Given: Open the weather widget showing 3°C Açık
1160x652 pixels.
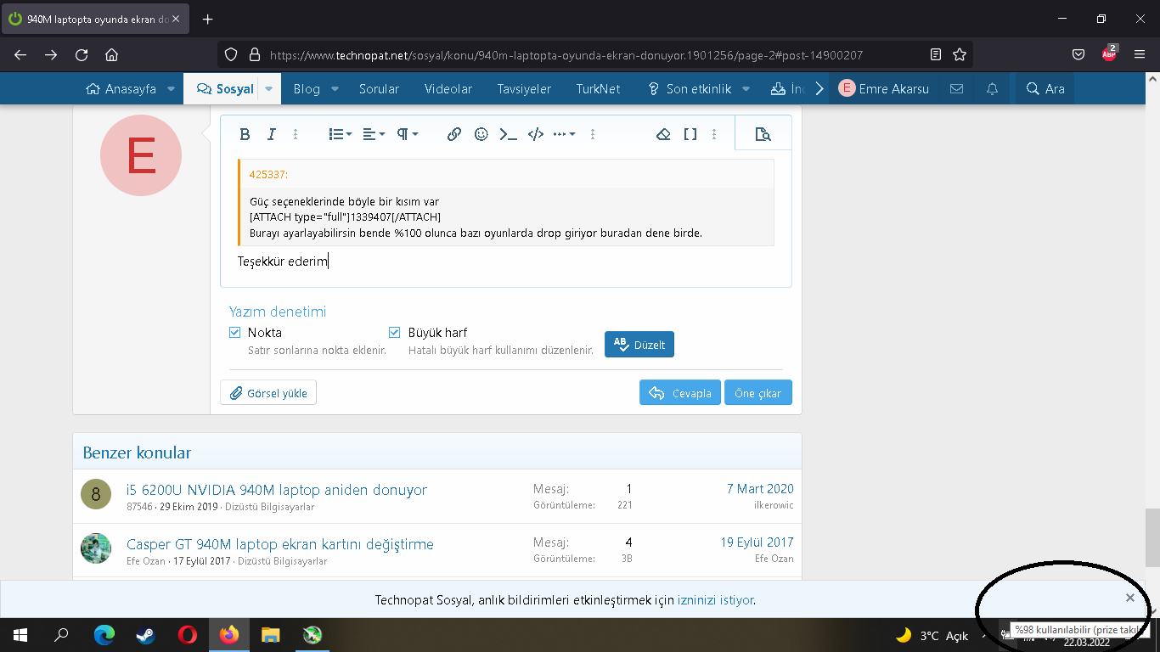Looking at the screenshot, I should 932,635.
